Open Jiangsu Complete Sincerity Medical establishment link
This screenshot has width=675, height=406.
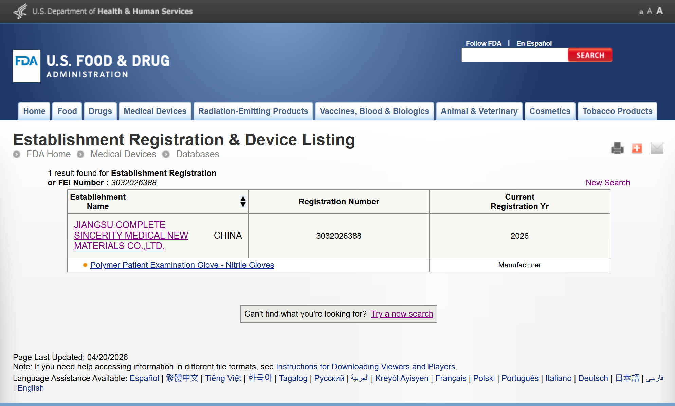pos(131,236)
